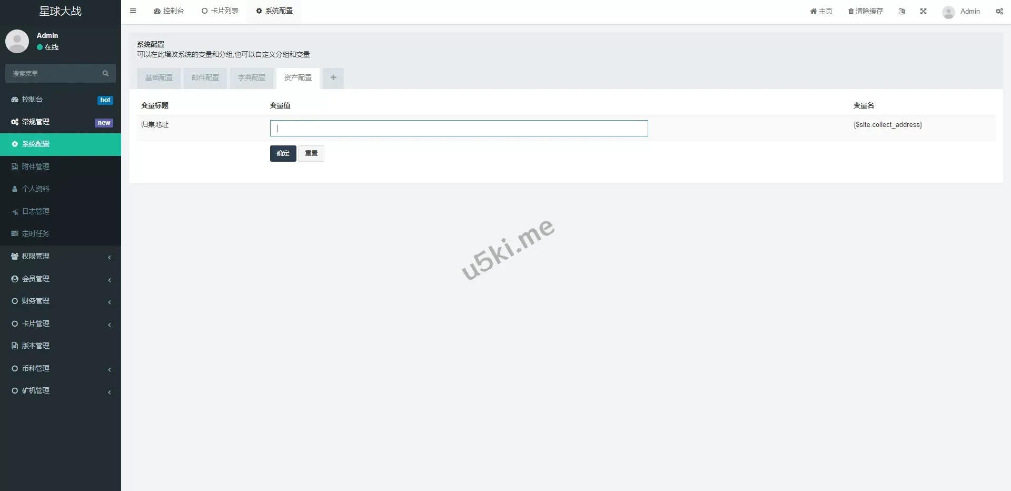Switch to the 邮件配置 tab
Image resolution: width=1011 pixels, height=491 pixels.
point(205,78)
